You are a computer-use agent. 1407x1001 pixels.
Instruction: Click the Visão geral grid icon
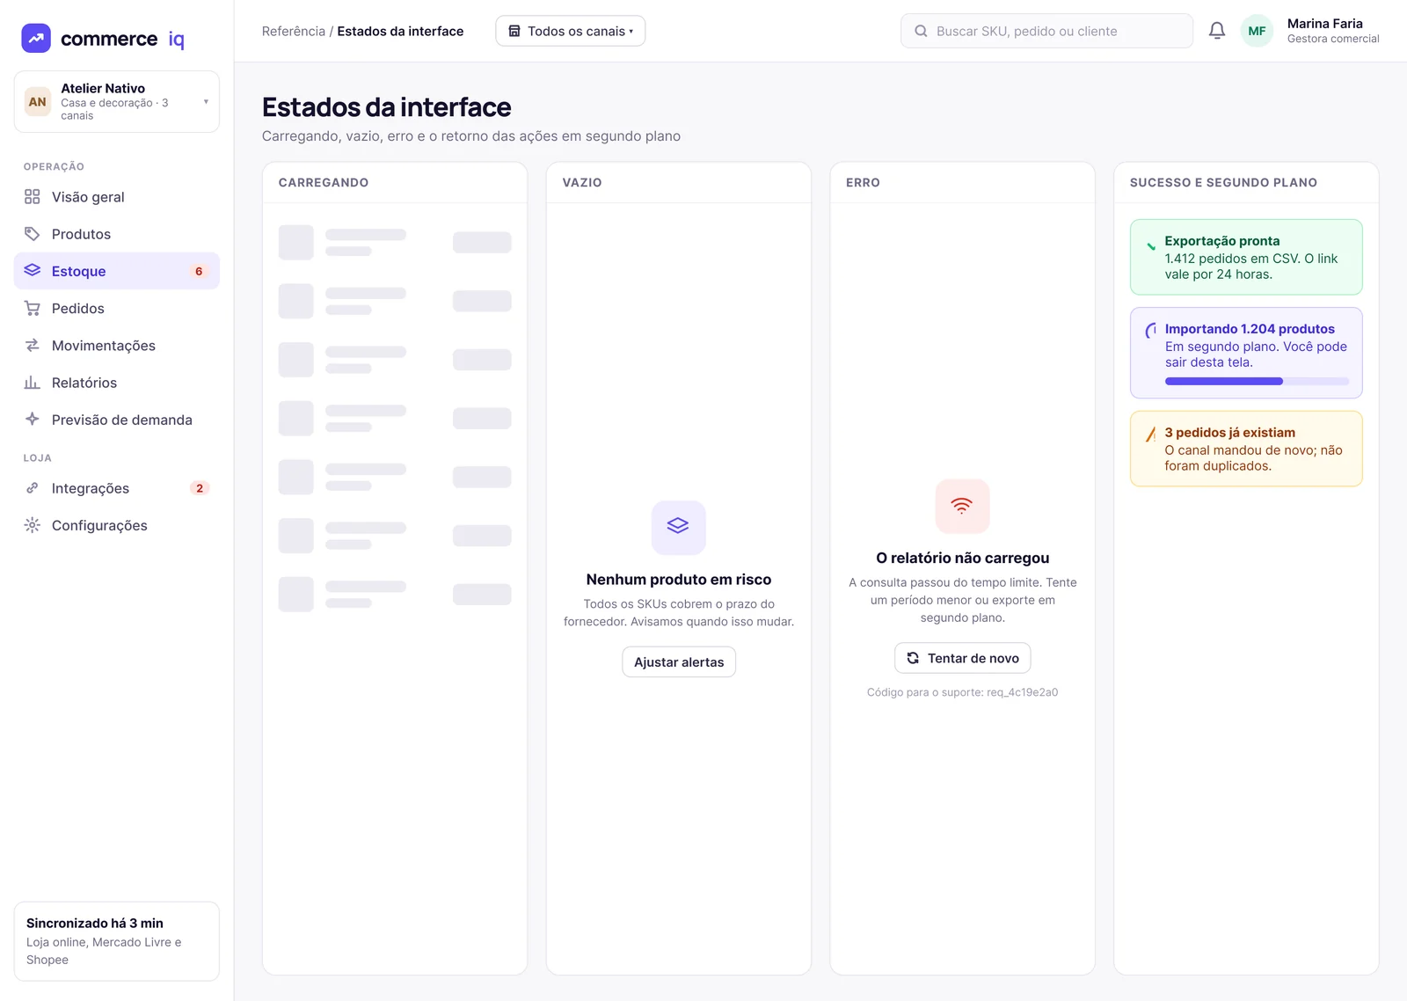[x=33, y=197]
